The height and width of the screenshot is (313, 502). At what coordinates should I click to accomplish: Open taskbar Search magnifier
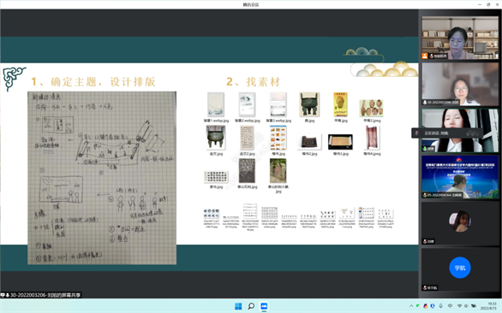pyautogui.click(x=251, y=306)
